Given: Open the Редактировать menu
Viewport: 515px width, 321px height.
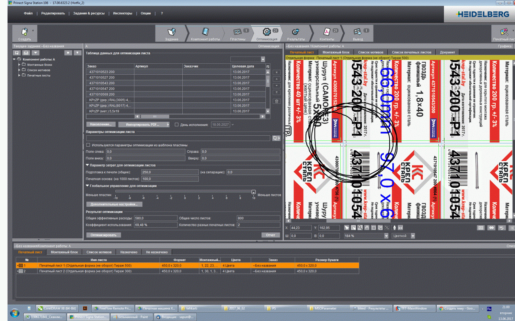Looking at the screenshot, I should click(53, 13).
